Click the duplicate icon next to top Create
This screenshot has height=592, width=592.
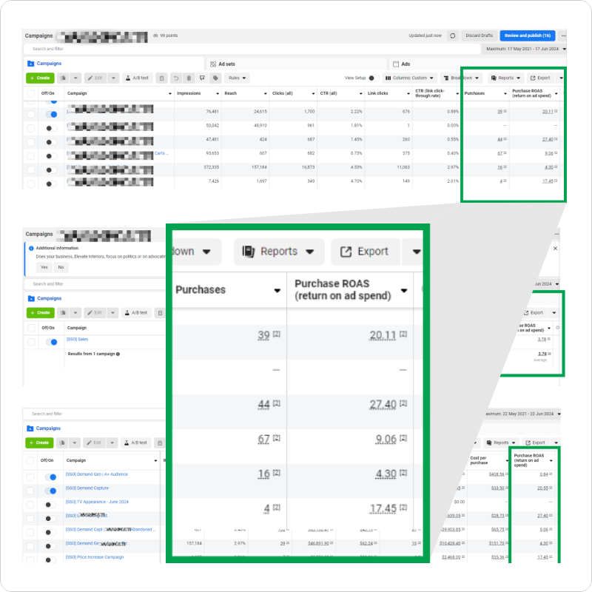64,78
